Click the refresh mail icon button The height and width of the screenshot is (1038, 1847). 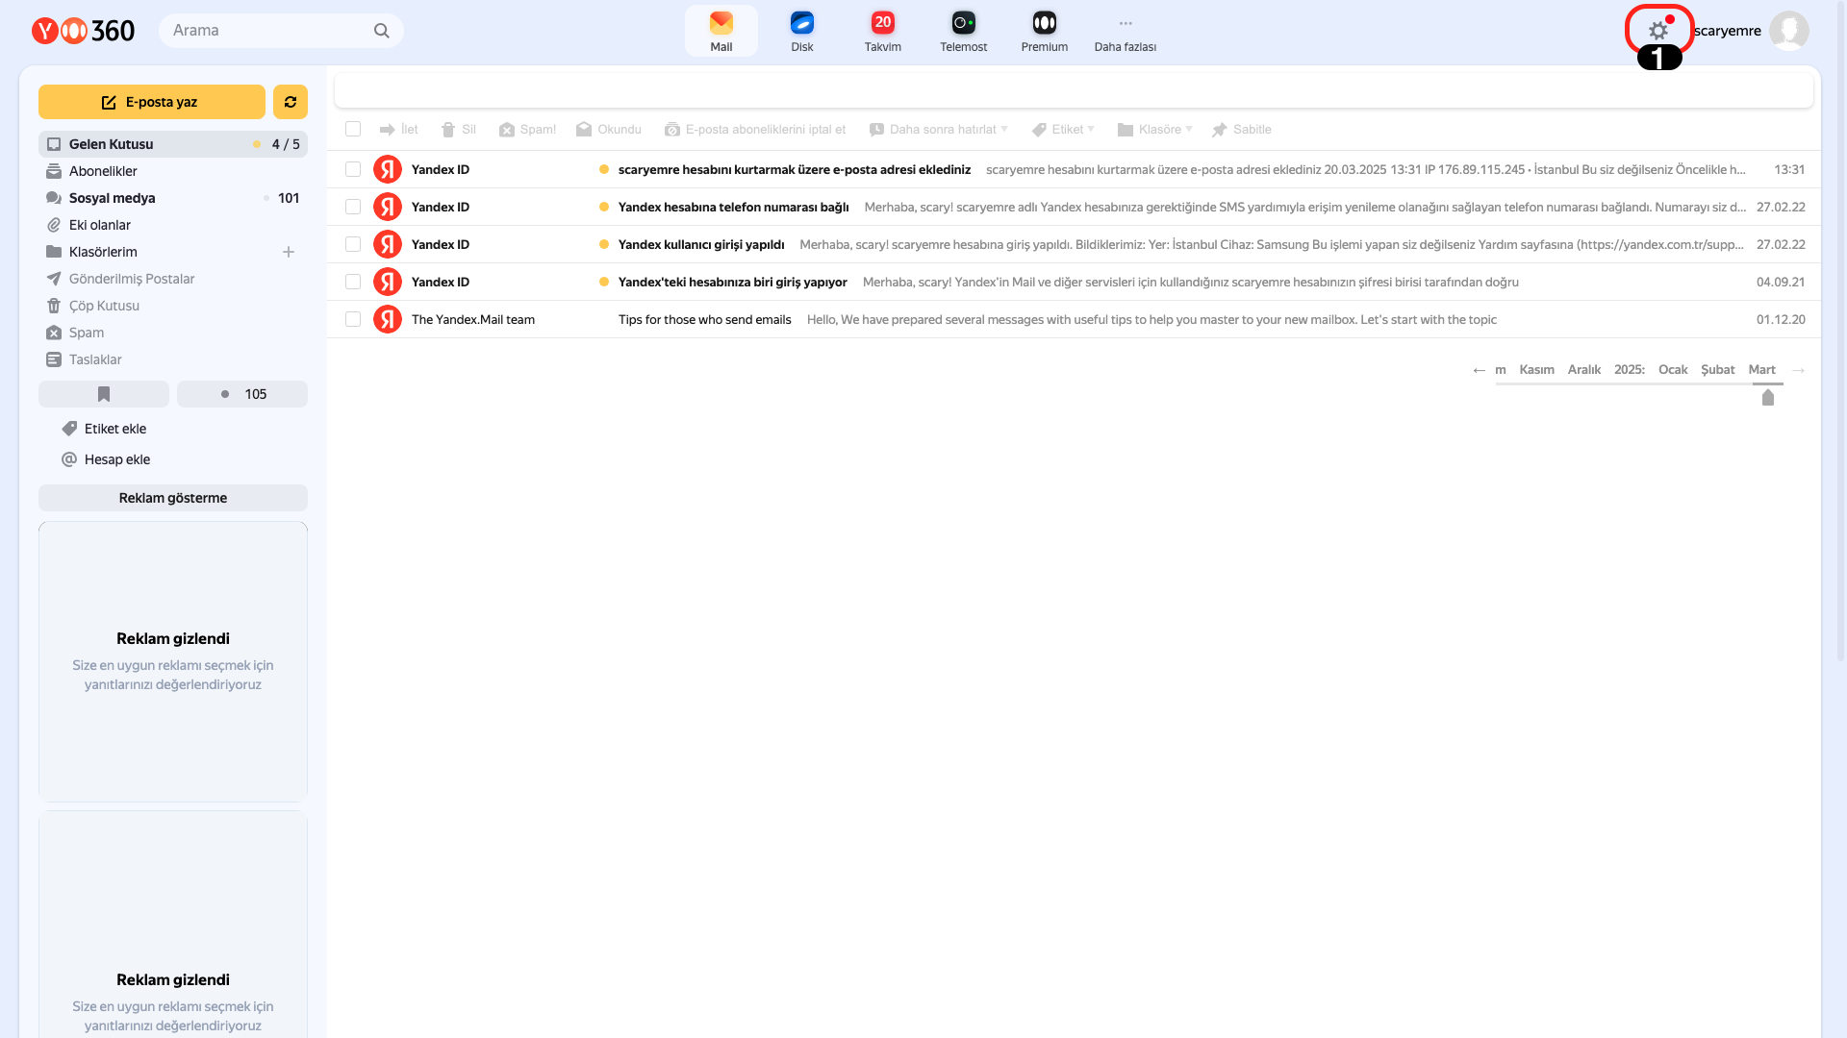tap(291, 102)
